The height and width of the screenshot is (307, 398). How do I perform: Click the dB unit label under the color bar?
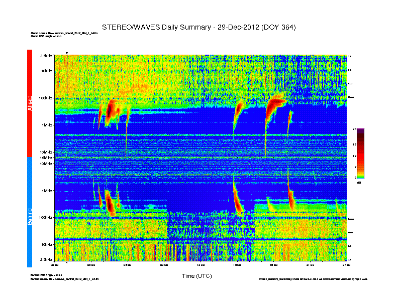(x=359, y=183)
